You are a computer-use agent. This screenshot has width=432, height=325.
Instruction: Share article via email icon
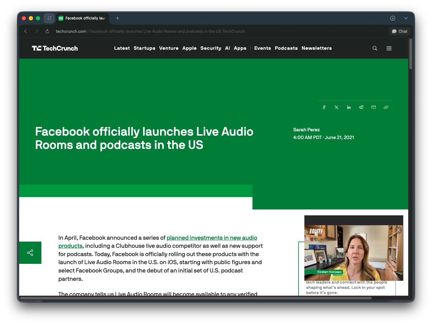tap(374, 107)
